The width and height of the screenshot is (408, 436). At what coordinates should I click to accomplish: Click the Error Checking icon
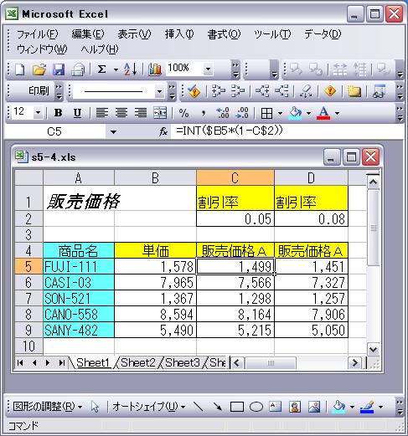coord(194,91)
